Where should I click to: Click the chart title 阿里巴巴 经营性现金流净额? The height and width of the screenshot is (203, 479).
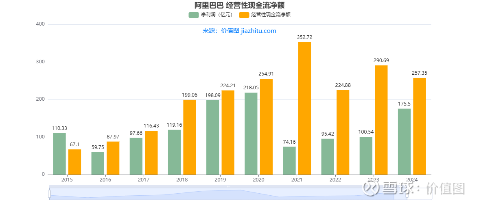click(239, 5)
